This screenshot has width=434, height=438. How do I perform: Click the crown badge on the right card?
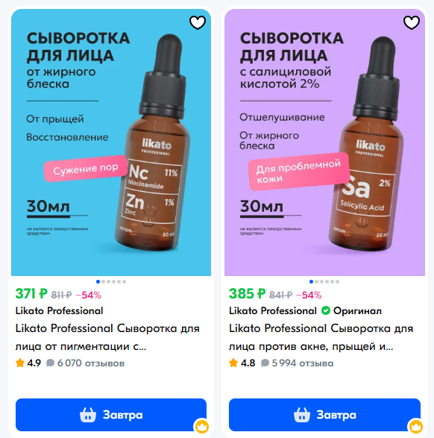coord(415,426)
